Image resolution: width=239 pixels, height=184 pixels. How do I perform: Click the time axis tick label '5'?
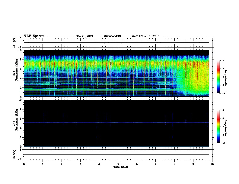118,164
